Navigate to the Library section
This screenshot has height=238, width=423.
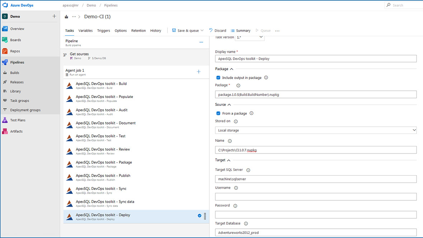click(x=16, y=91)
